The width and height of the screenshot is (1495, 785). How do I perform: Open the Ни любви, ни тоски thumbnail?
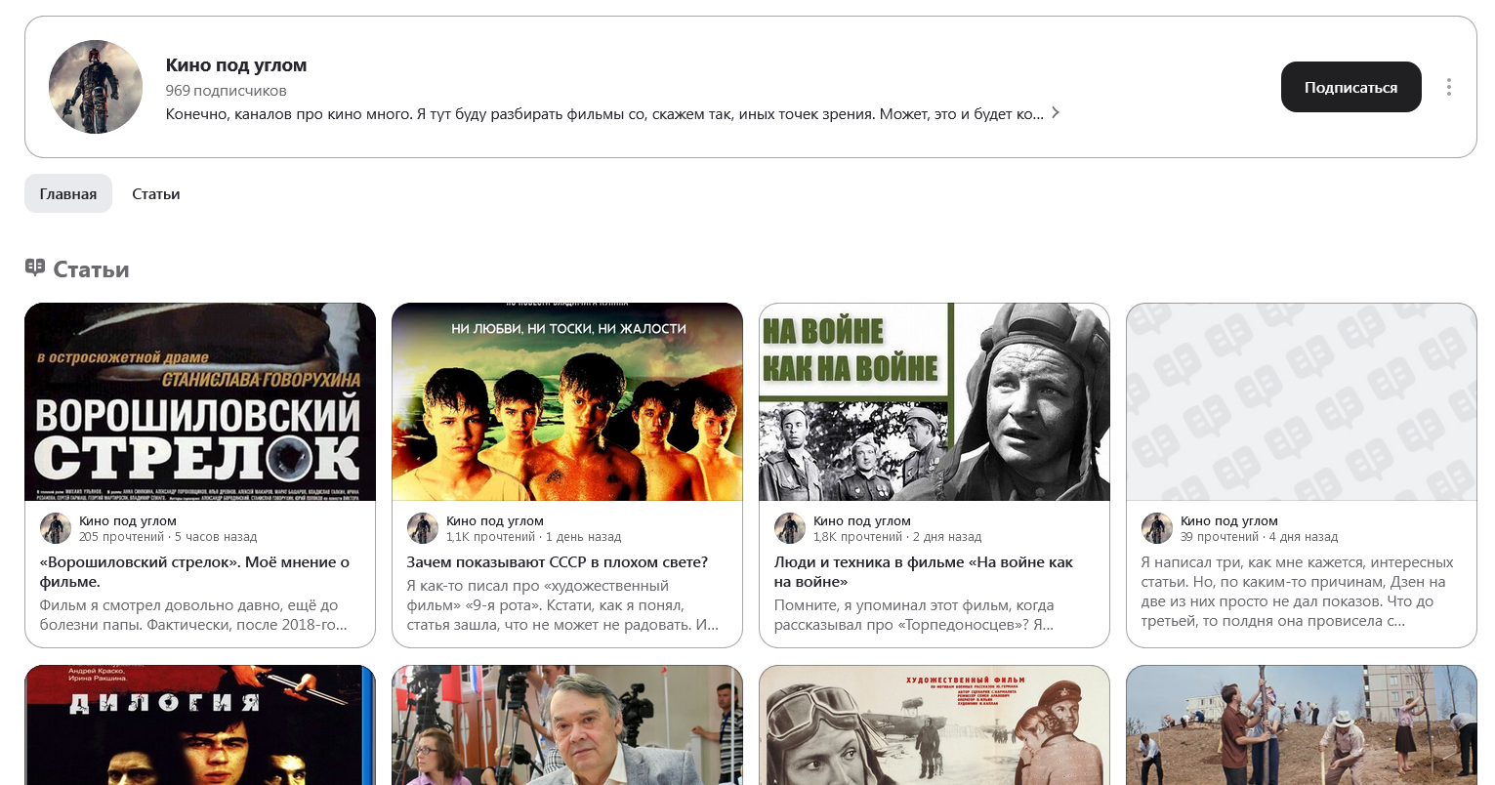[x=567, y=401]
